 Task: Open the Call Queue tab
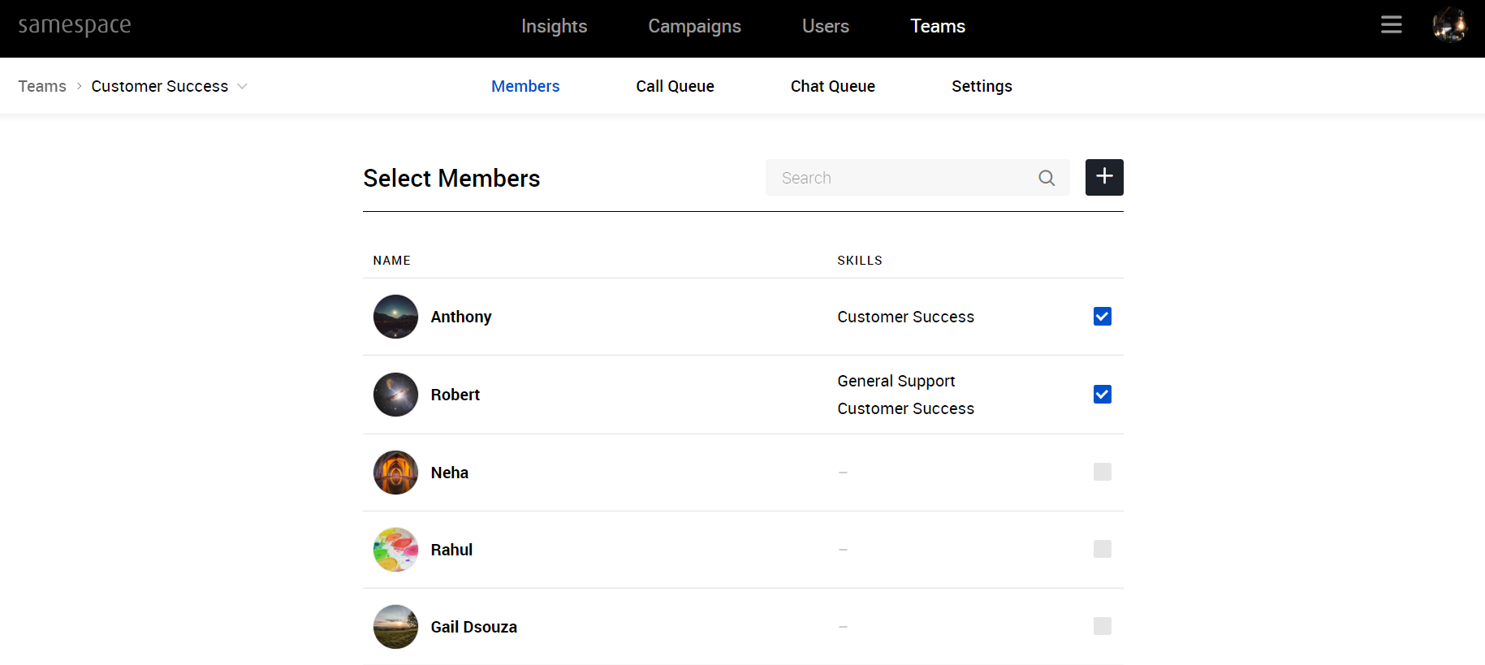tap(675, 86)
